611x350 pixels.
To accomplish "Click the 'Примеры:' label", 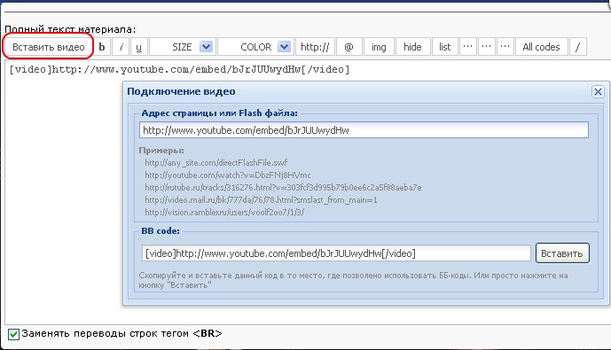I will pyautogui.click(x=161, y=151).
